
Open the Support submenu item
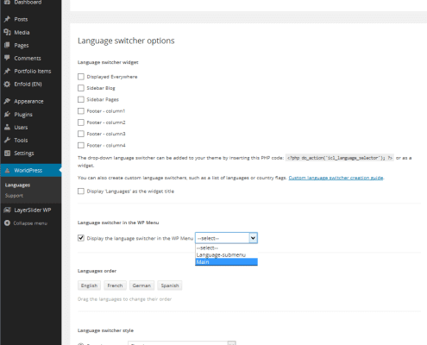click(14, 196)
